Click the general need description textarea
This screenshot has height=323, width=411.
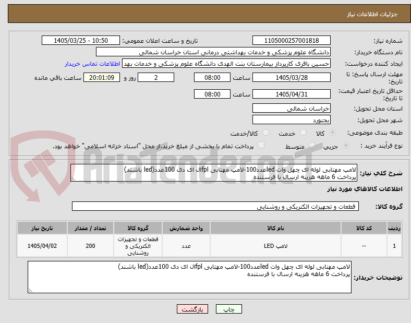214,173
